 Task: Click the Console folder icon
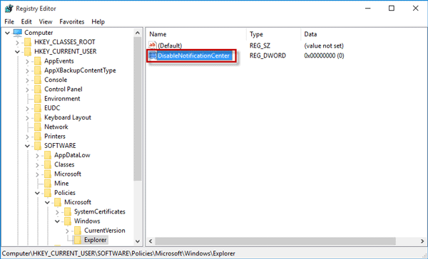[x=38, y=80]
